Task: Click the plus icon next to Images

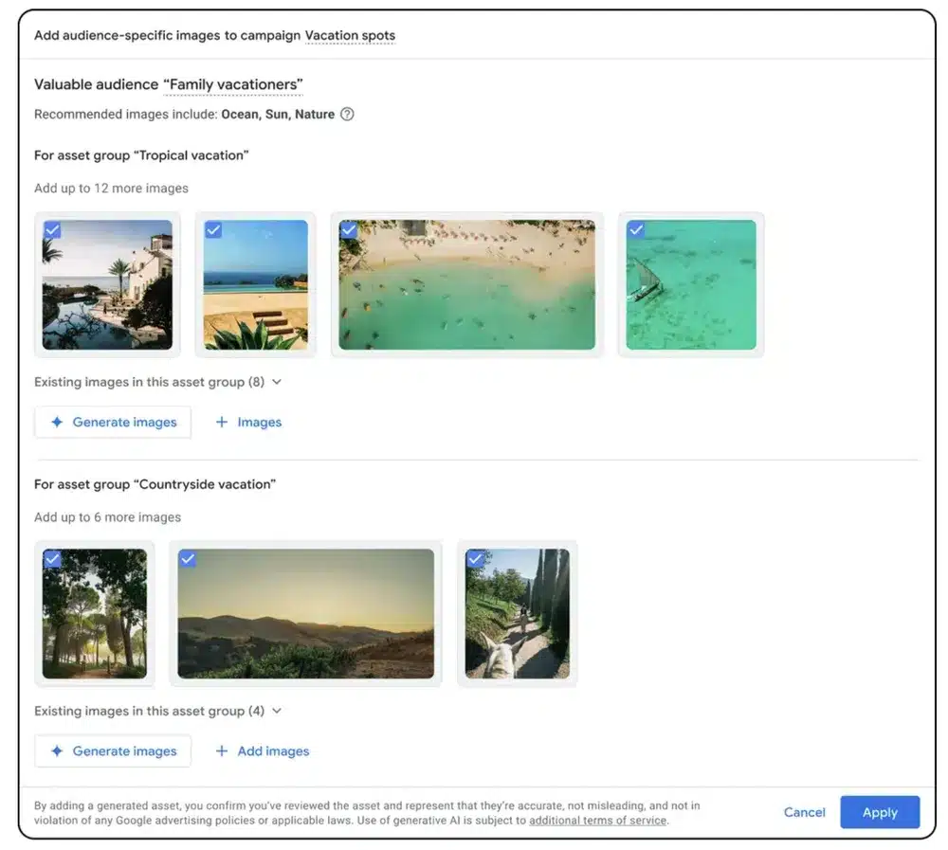Action: [x=220, y=422]
